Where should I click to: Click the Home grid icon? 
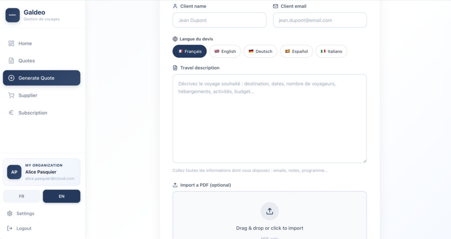(x=11, y=43)
